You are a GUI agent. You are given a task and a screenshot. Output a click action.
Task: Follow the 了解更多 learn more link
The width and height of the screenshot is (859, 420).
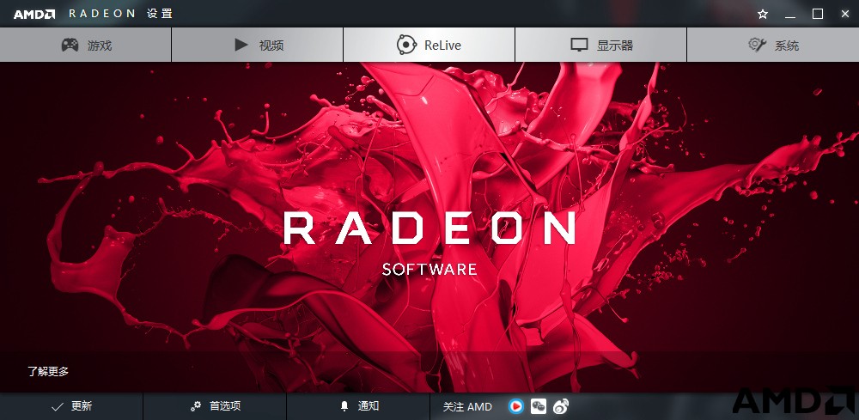48,371
